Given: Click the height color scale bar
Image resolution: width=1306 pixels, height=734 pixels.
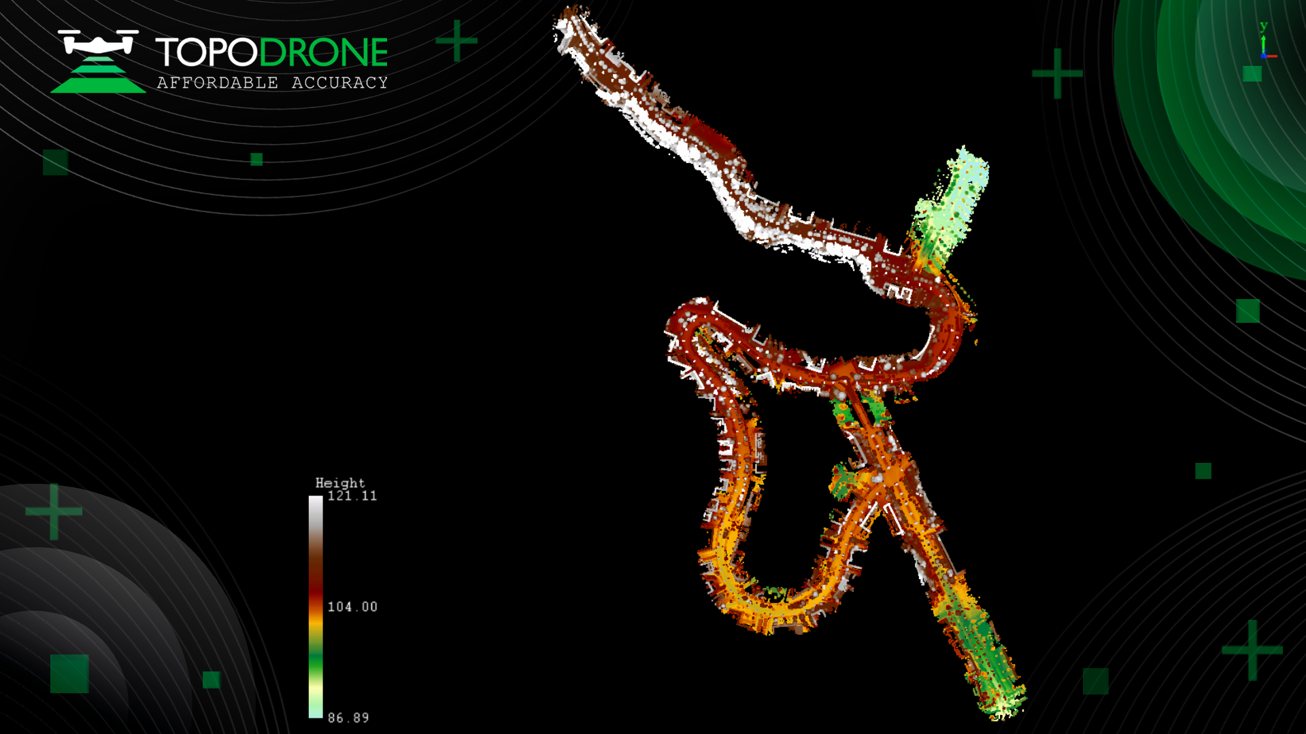Looking at the screenshot, I should [x=316, y=606].
